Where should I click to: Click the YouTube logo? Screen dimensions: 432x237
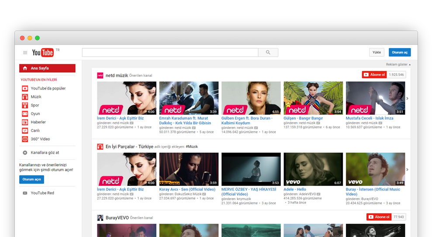pos(43,53)
